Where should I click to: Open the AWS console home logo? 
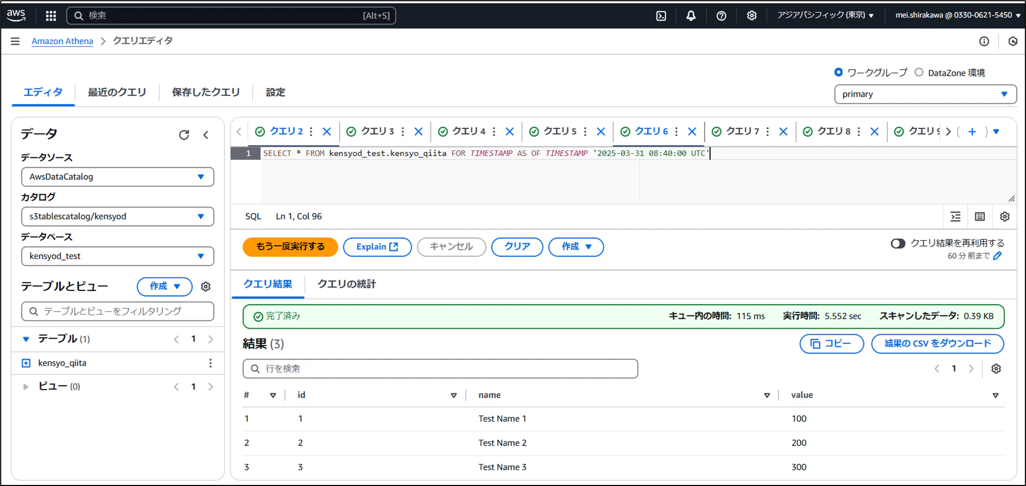click(16, 15)
